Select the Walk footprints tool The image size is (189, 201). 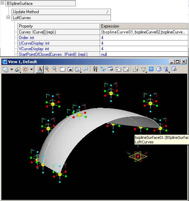95,69
